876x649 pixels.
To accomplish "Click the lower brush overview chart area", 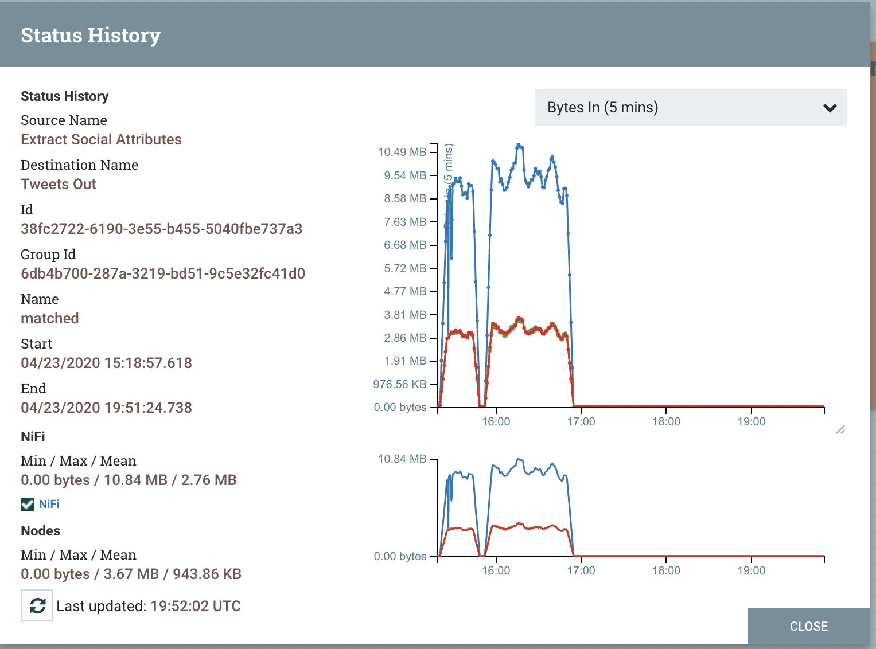I will click(x=631, y=507).
